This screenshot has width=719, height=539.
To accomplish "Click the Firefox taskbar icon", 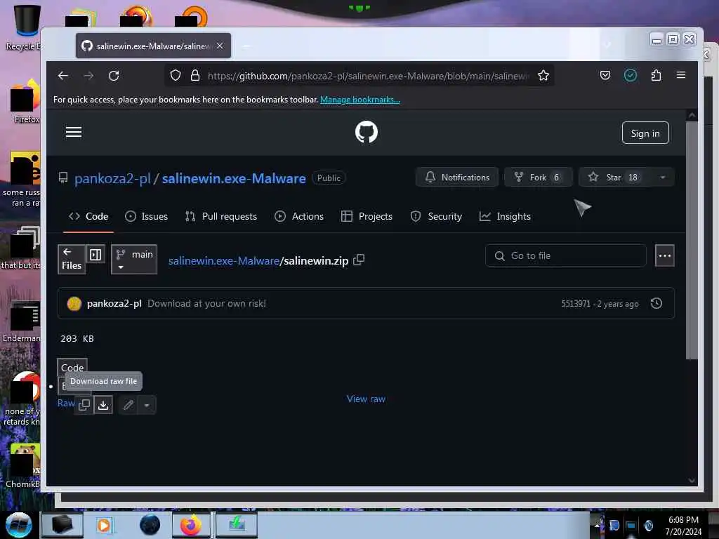I will coord(191,525).
